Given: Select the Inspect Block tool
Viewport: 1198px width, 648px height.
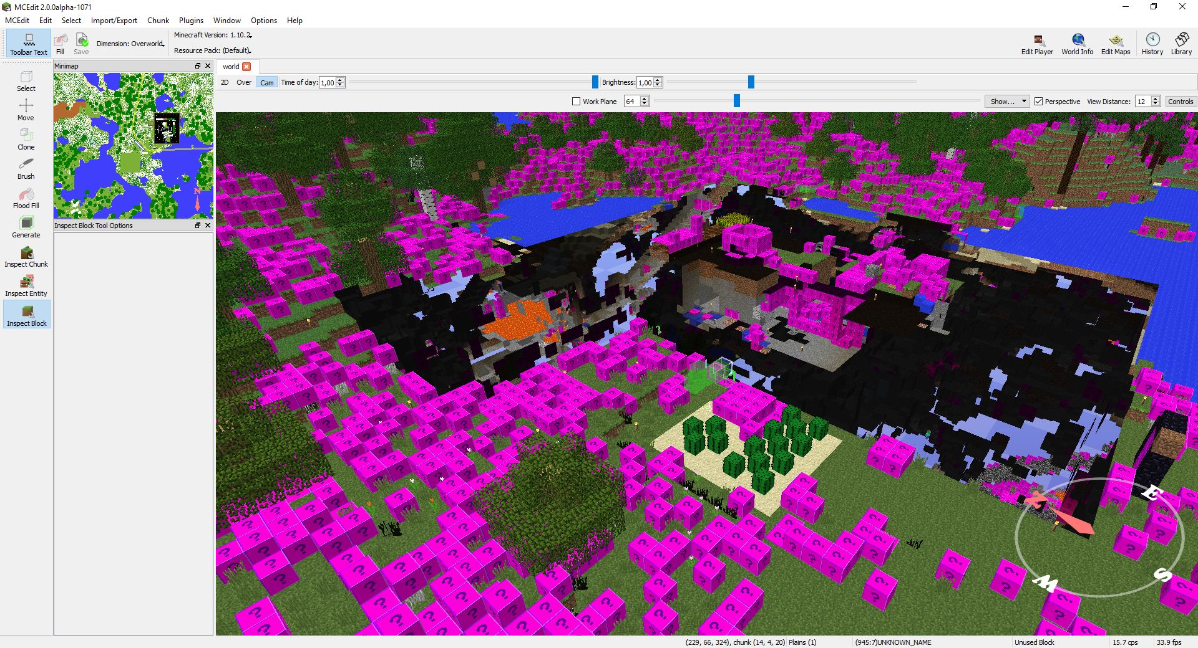Looking at the screenshot, I should pos(27,315).
